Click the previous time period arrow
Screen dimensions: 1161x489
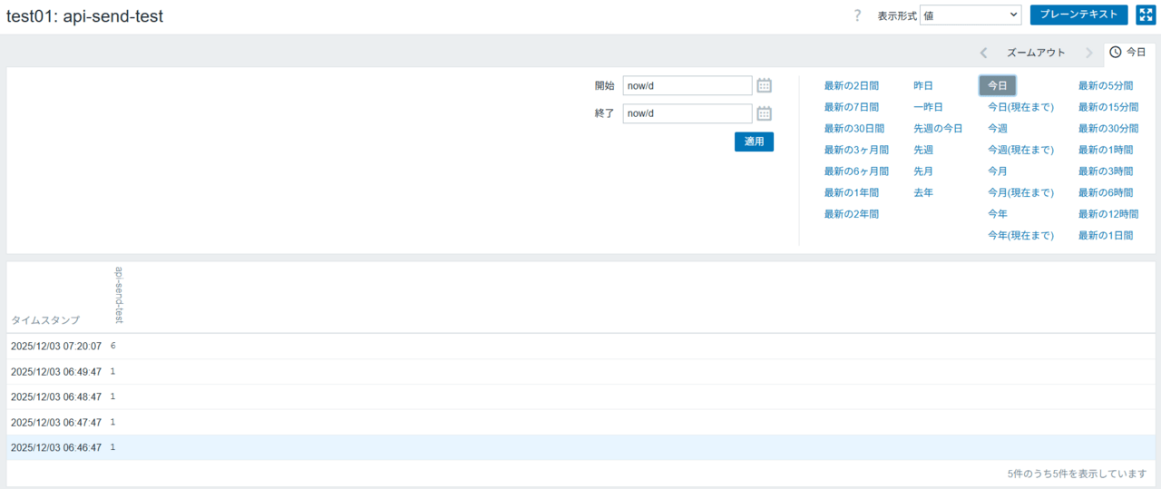(x=983, y=53)
